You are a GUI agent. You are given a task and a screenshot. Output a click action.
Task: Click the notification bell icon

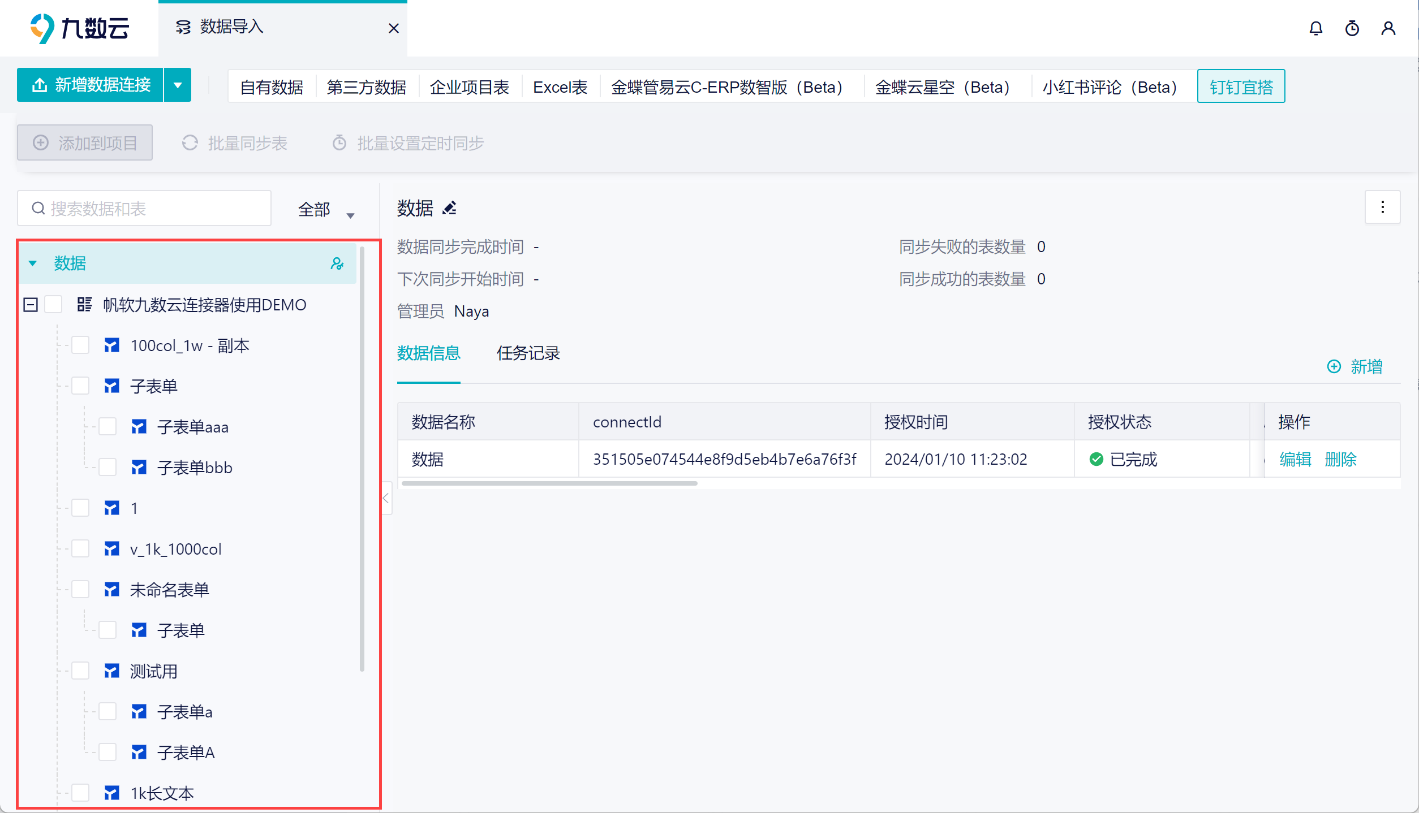[1316, 28]
